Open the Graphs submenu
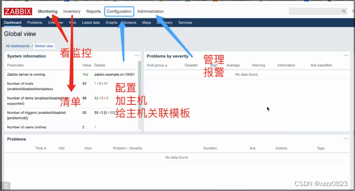 [111, 22]
